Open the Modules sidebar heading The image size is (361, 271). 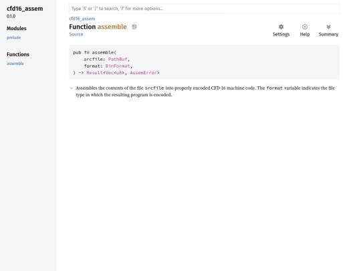[17, 29]
